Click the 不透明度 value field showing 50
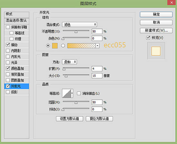 coord(97,31)
